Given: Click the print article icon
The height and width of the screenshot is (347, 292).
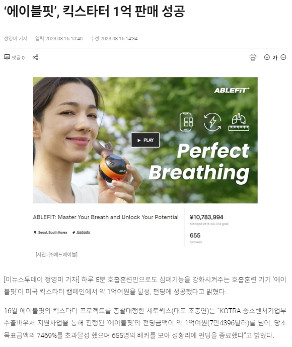Looking at the screenshot, I should click(x=253, y=57).
